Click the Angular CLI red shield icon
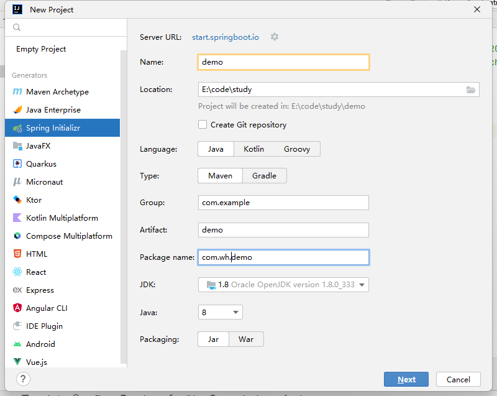The height and width of the screenshot is (396, 497). 17,308
